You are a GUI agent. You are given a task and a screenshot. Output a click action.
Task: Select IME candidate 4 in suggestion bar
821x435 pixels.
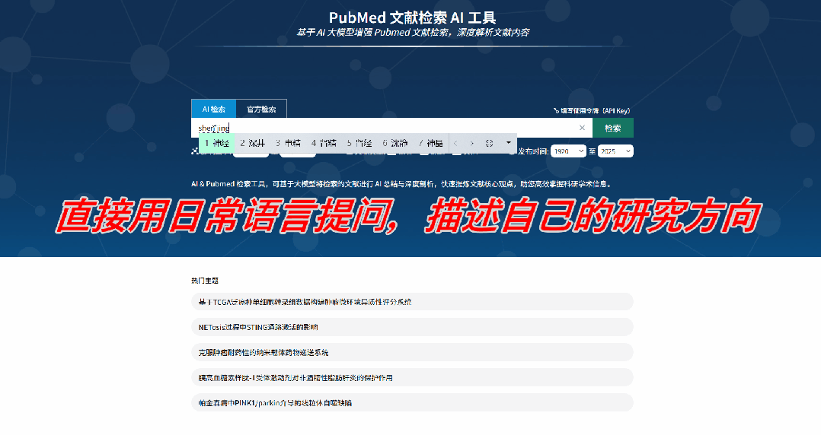pos(324,143)
